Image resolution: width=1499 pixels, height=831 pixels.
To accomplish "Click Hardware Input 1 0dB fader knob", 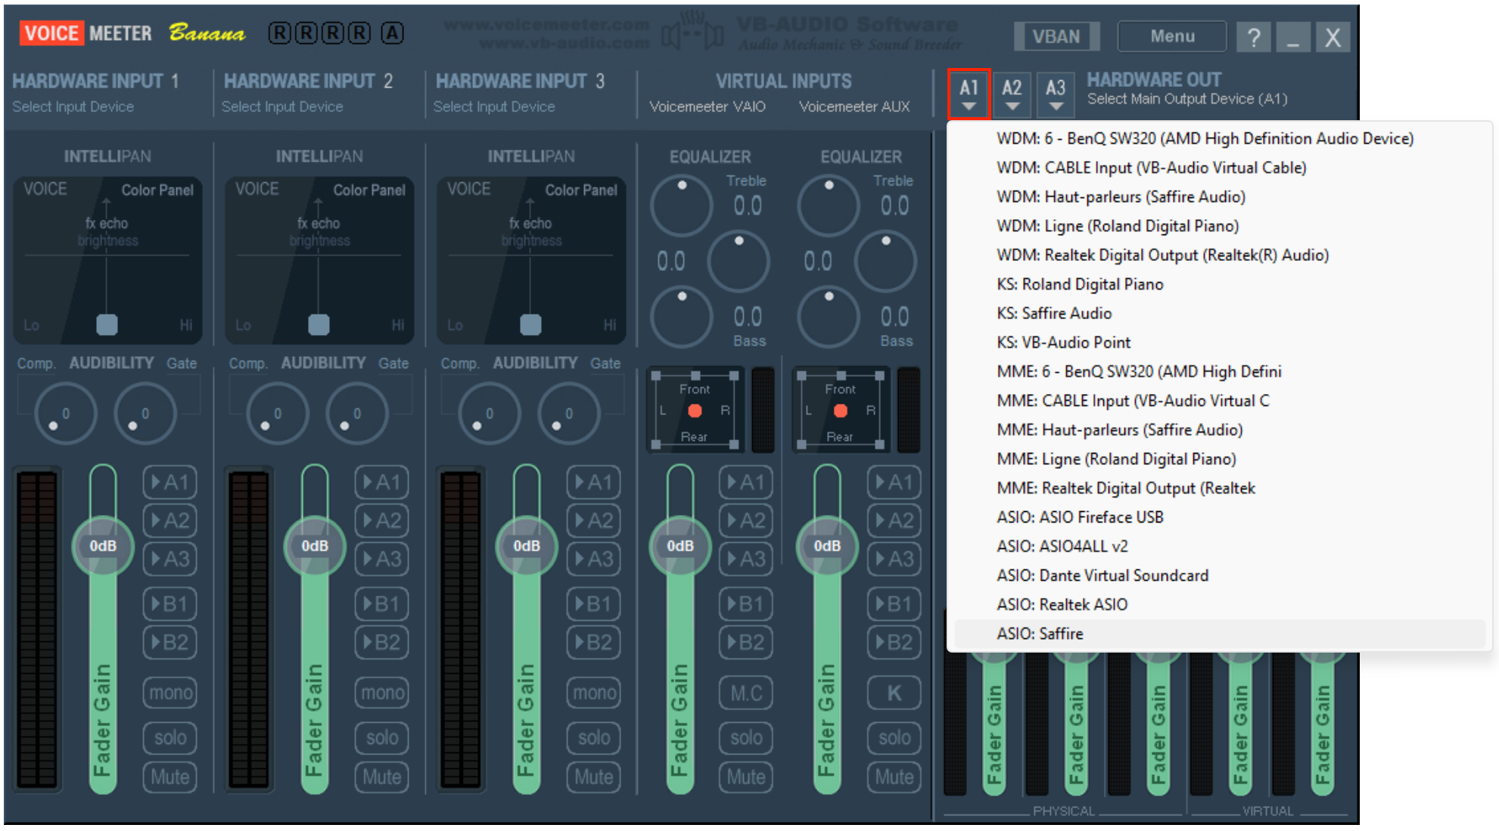I will (x=103, y=546).
